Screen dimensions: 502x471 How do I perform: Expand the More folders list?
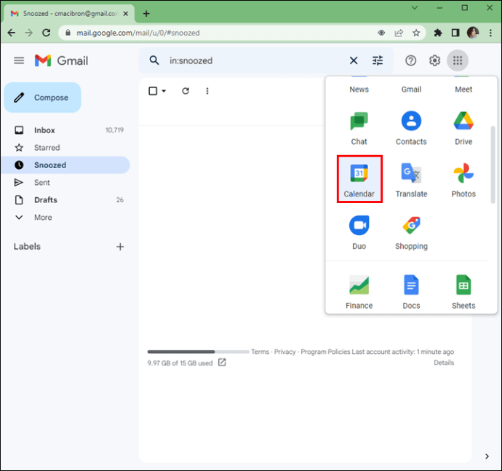click(43, 217)
